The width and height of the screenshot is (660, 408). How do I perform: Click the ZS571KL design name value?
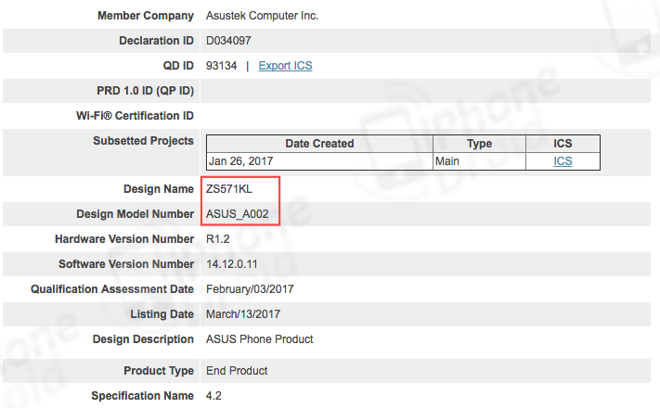(228, 189)
